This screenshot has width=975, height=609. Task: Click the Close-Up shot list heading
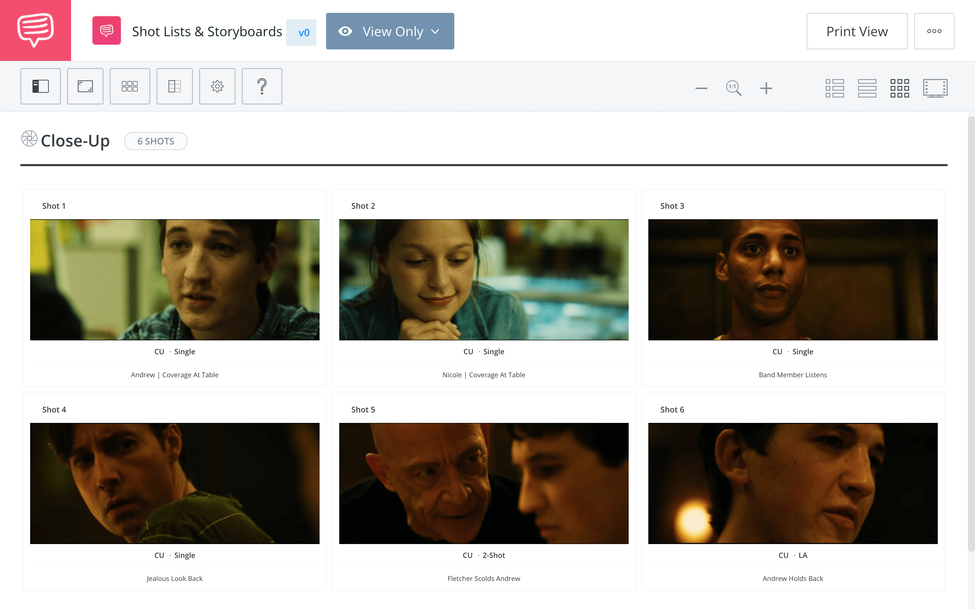click(x=75, y=140)
